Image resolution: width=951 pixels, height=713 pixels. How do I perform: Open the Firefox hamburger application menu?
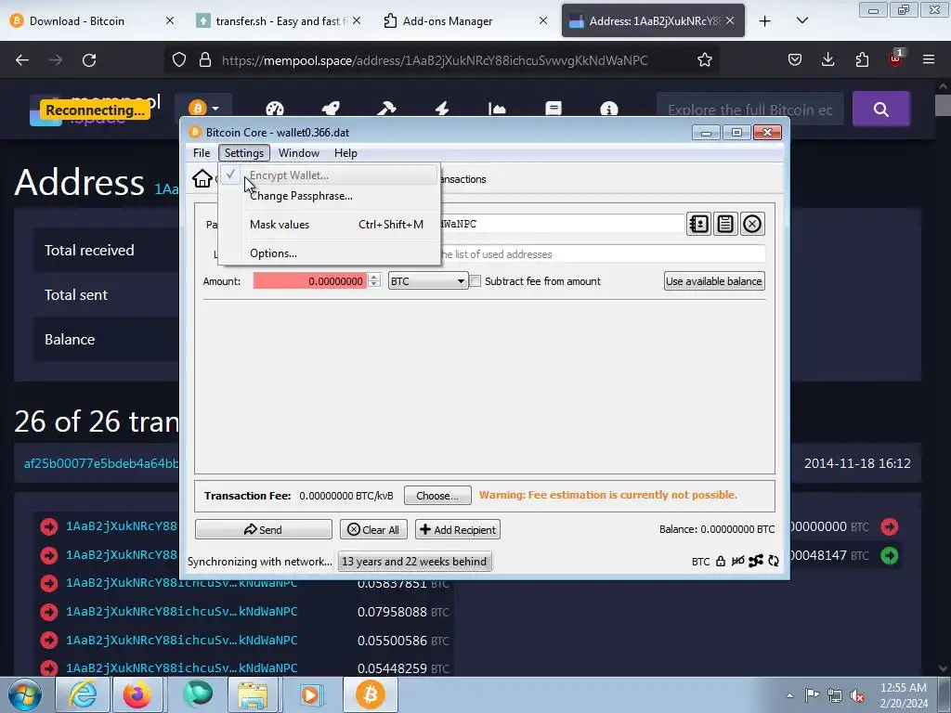click(929, 59)
